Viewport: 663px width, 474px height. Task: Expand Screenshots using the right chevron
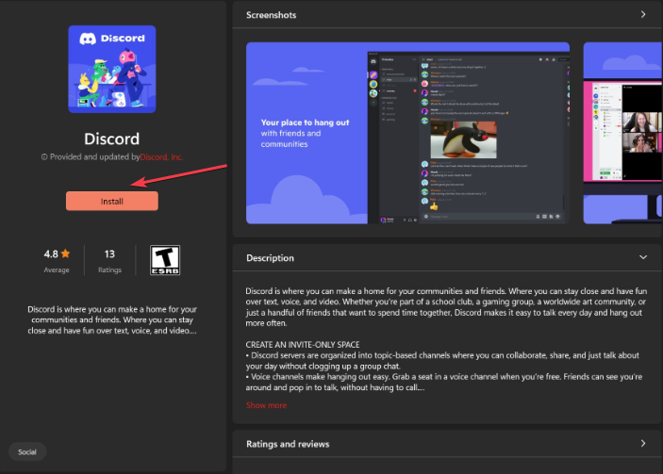click(642, 14)
